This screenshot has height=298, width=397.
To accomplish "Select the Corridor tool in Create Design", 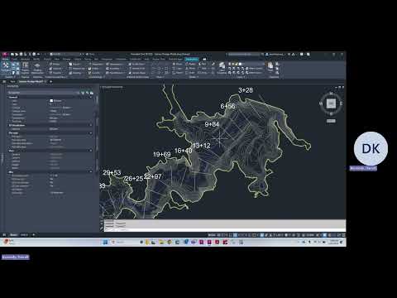I will click(x=94, y=73).
